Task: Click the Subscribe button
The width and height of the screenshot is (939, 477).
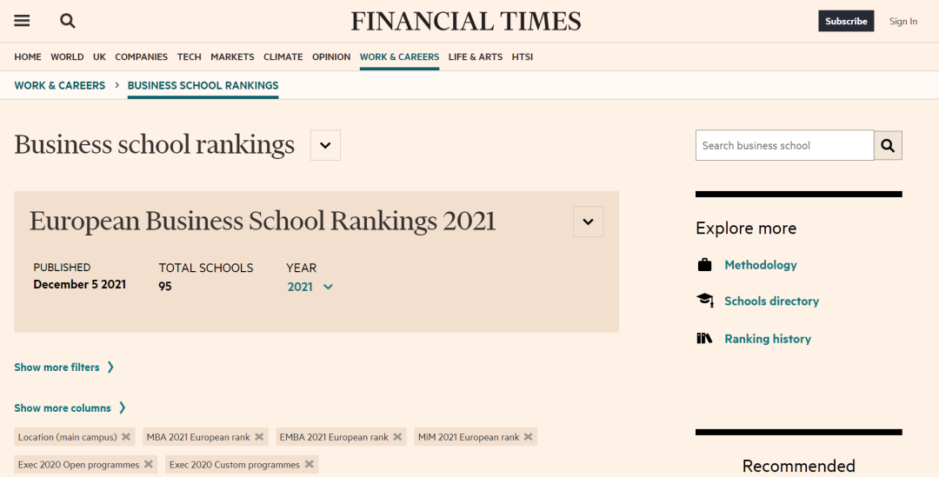Action: [845, 21]
